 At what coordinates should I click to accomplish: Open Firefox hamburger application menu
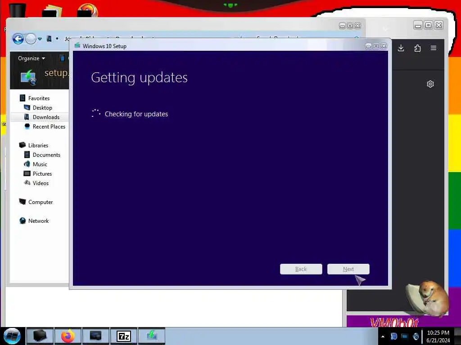coord(434,48)
